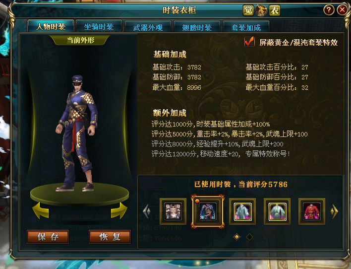Image resolution: width=351 pixels, height=269 pixels.
Task: Click the 觉 icon in title bar
Action: tap(248, 10)
